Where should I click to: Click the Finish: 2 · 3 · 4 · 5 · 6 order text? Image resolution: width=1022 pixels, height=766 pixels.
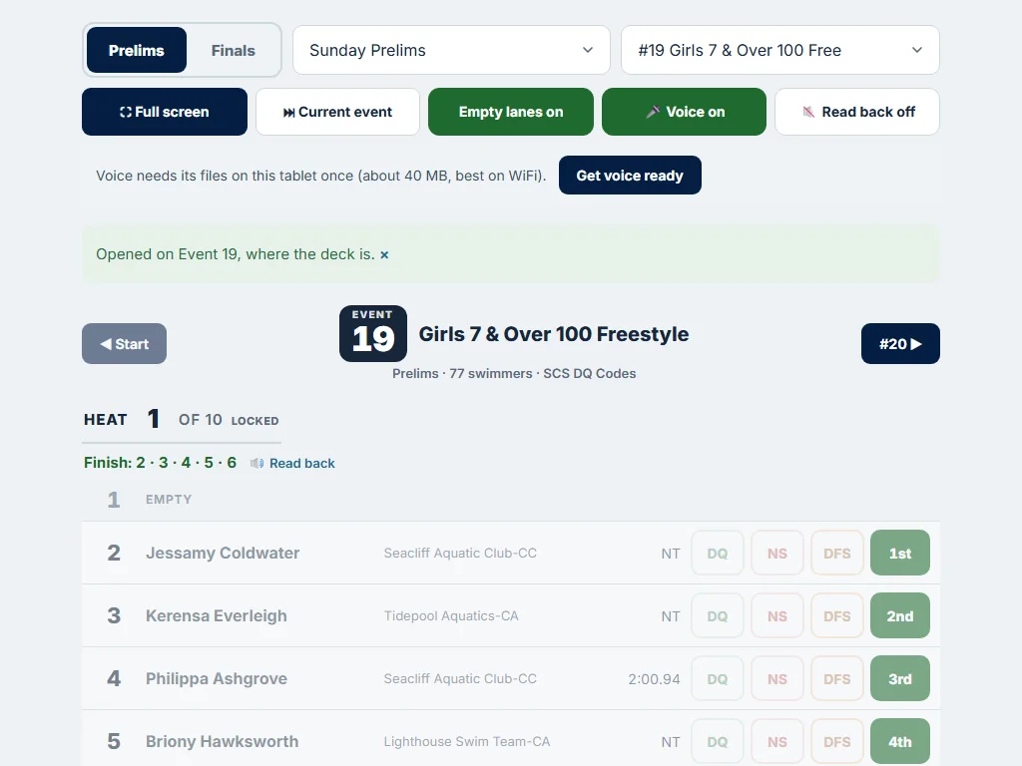pyautogui.click(x=160, y=463)
